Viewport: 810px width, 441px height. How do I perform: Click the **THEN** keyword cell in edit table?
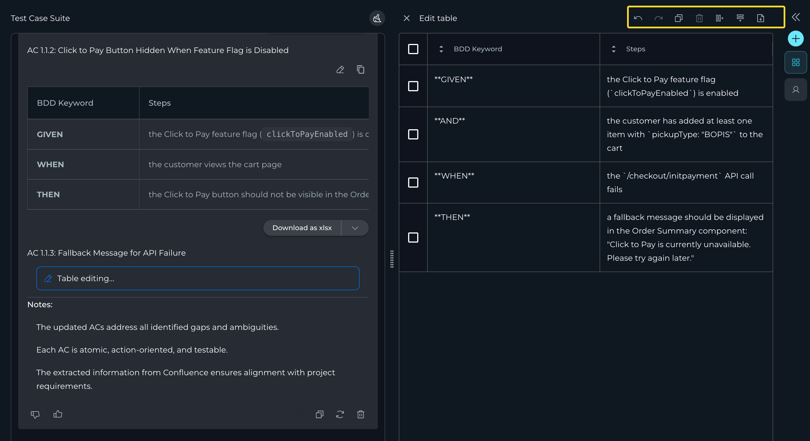(513, 237)
